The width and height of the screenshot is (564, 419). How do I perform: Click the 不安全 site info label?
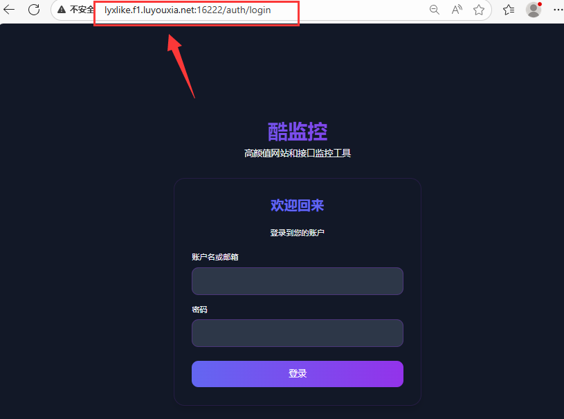click(82, 10)
